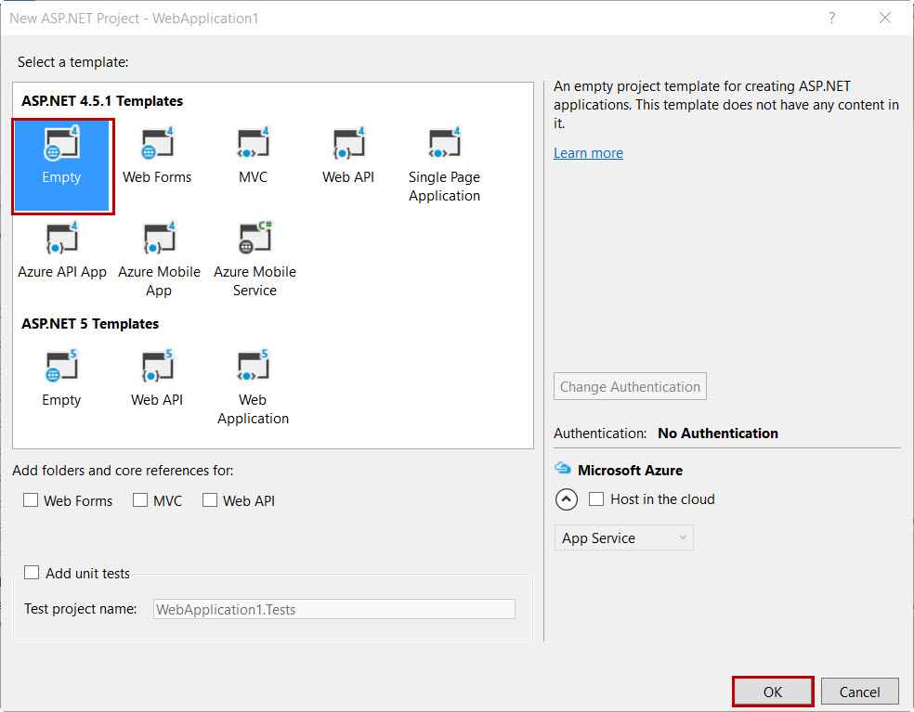Click the ASP.NET 5 Templates heading

[x=90, y=323]
